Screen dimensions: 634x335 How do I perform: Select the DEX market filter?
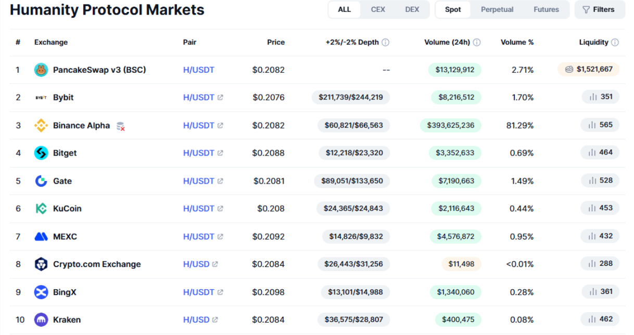click(x=412, y=9)
